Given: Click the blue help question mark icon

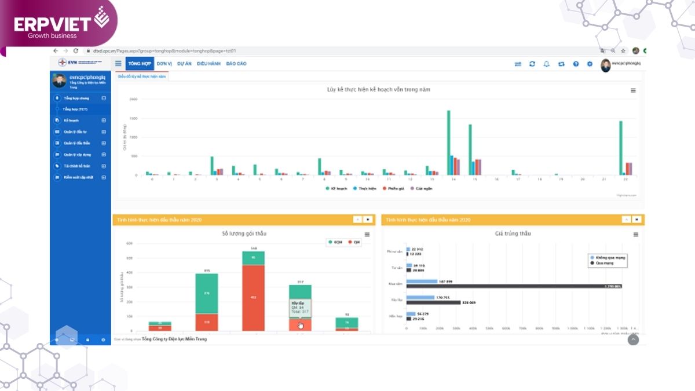Looking at the screenshot, I should click(576, 64).
